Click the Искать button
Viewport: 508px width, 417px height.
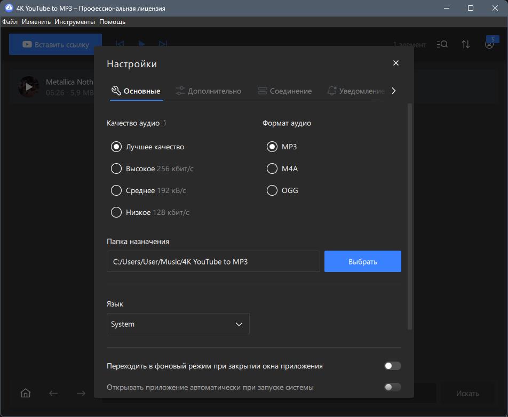point(467,394)
